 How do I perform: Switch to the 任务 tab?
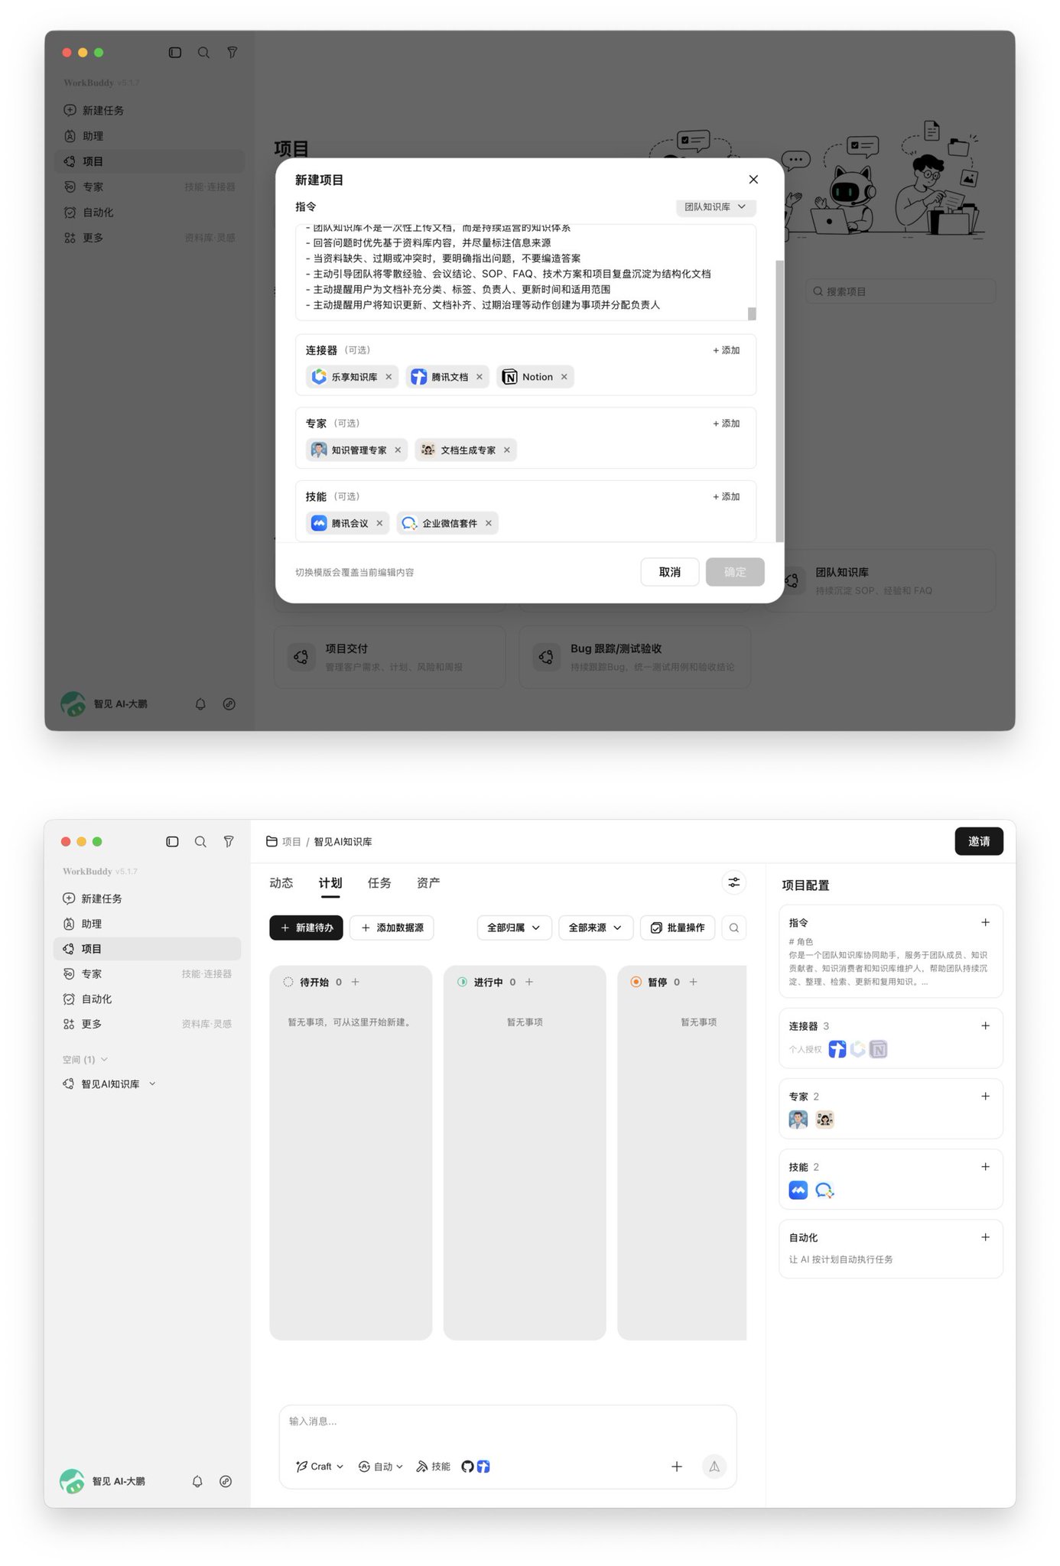[379, 882]
